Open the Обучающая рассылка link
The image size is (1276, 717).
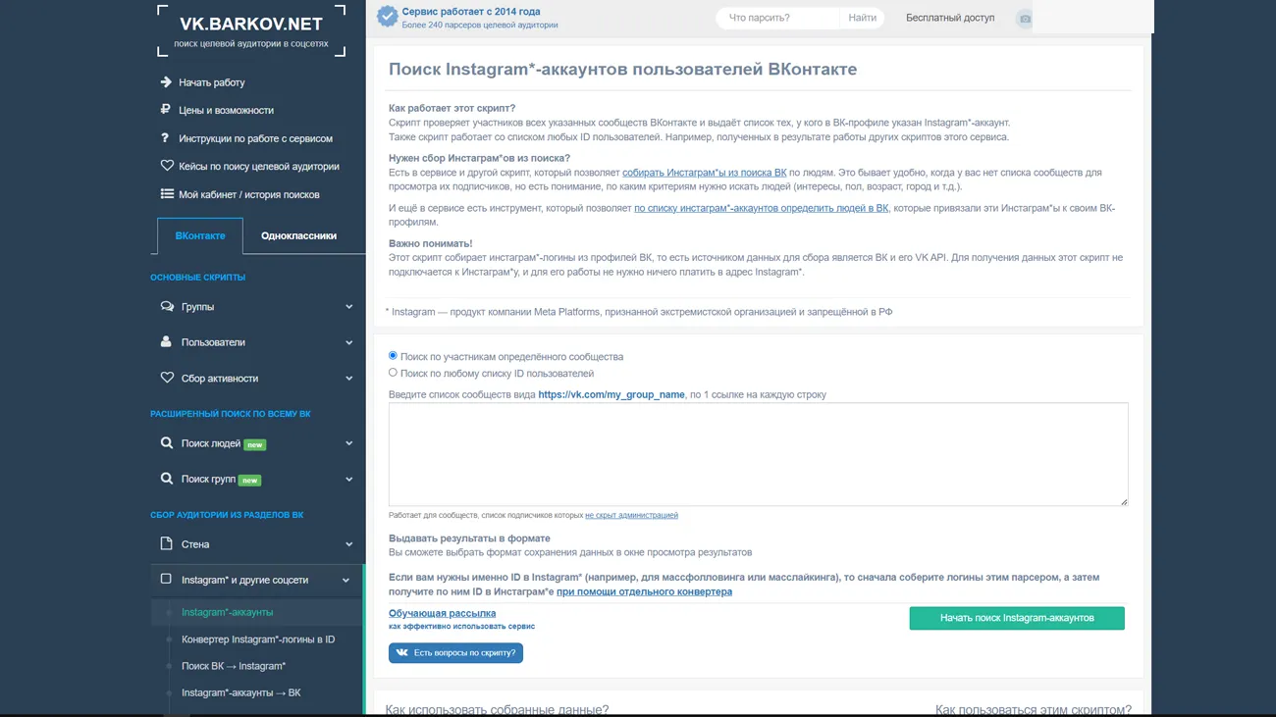click(x=442, y=613)
